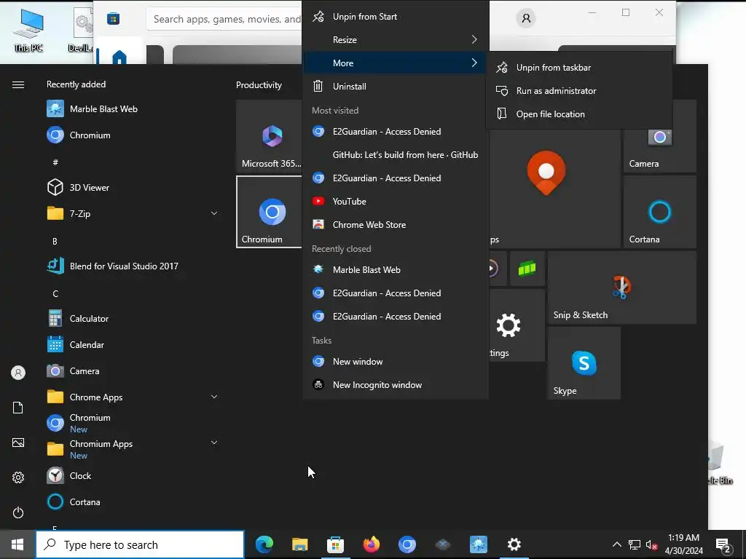
Task: Open GitHub: Let's build from here entry
Action: [x=396, y=155]
